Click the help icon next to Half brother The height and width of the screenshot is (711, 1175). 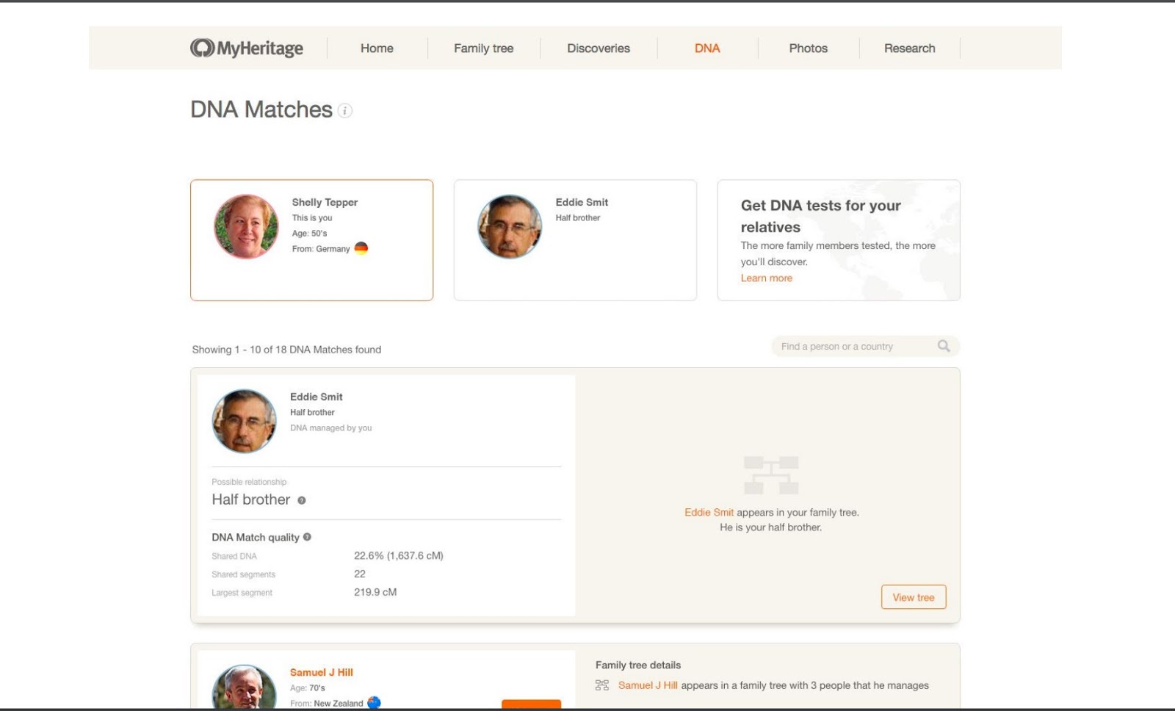pos(301,500)
